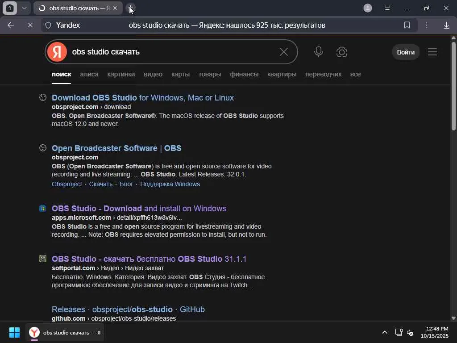The width and height of the screenshot is (457, 343).
Task: Click the site protection shield icon
Action: pyautogui.click(x=48, y=25)
